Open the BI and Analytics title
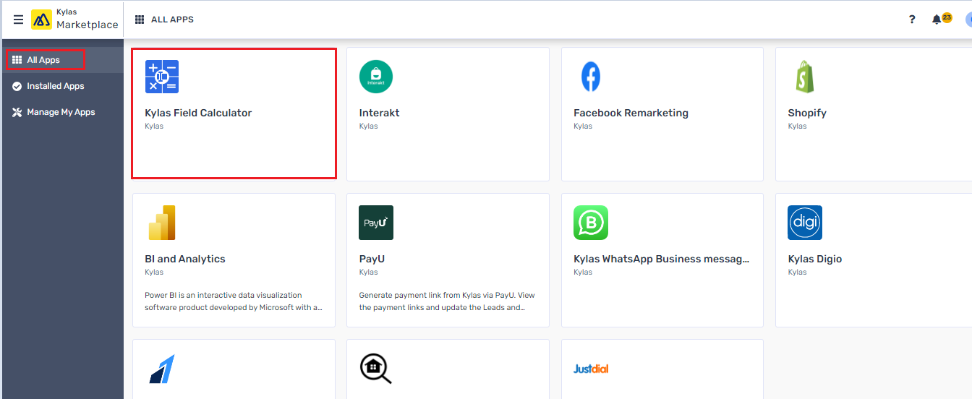The height and width of the screenshot is (399, 972). point(185,259)
